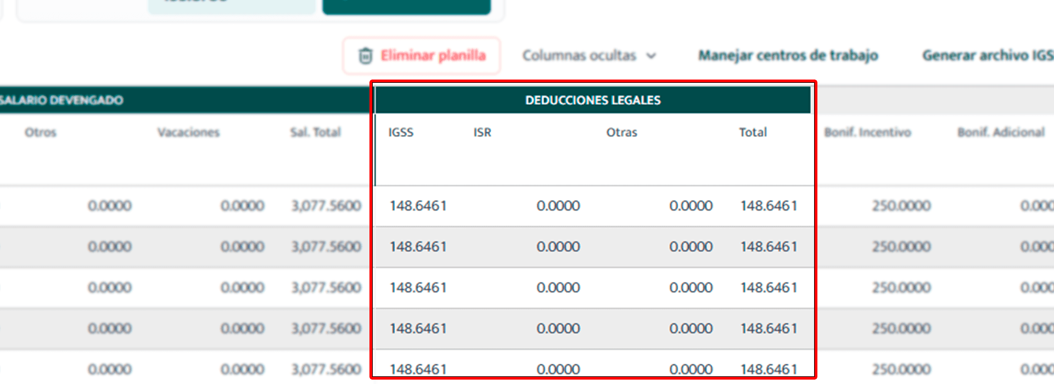Screen dimensions: 1054x384
Task: Click the Sal. Total column header
Action: pyautogui.click(x=316, y=132)
